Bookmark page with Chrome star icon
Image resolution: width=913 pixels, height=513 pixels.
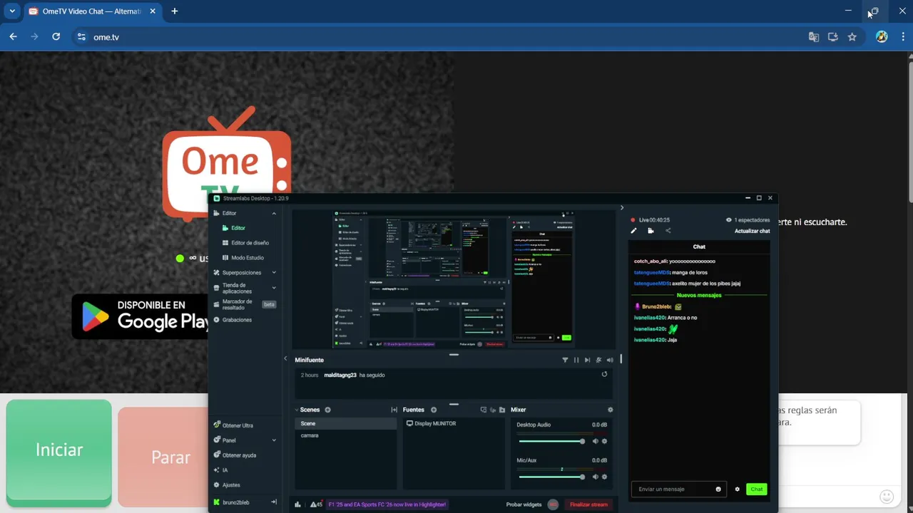point(852,37)
